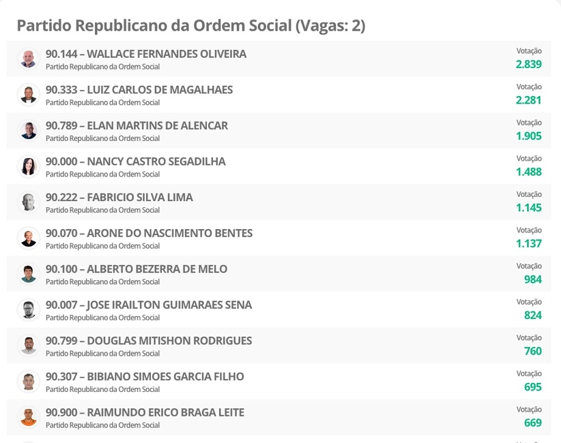Click Nancy Castro Segadilha's avatar photo
561x443 pixels.
pyautogui.click(x=29, y=166)
